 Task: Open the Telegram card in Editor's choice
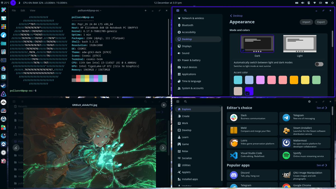coord(305,117)
